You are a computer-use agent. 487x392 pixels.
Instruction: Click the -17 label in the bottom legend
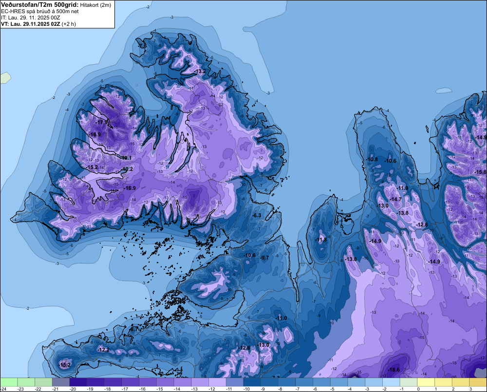click(125, 389)
